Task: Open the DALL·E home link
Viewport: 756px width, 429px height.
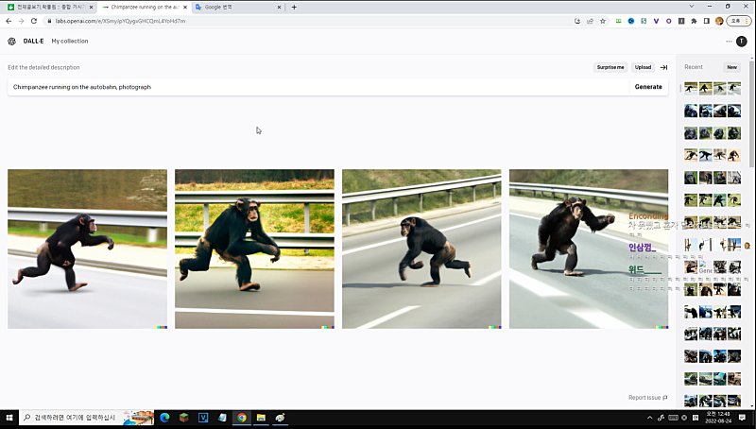Action: coord(33,42)
